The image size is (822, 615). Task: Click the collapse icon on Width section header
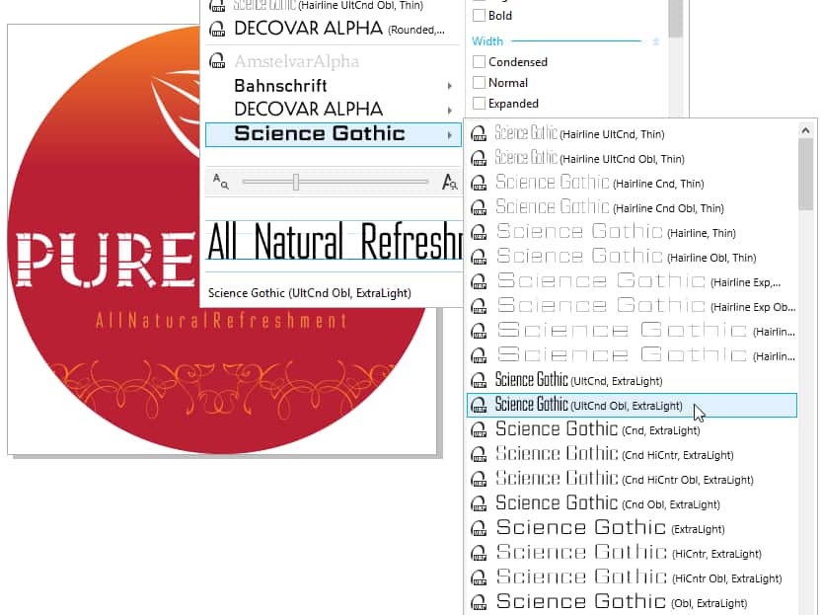tap(656, 41)
